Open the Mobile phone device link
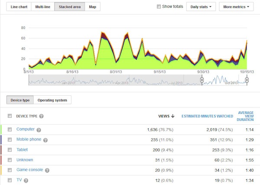Image resolution: width=260 pixels, height=185 pixels. tap(29, 140)
